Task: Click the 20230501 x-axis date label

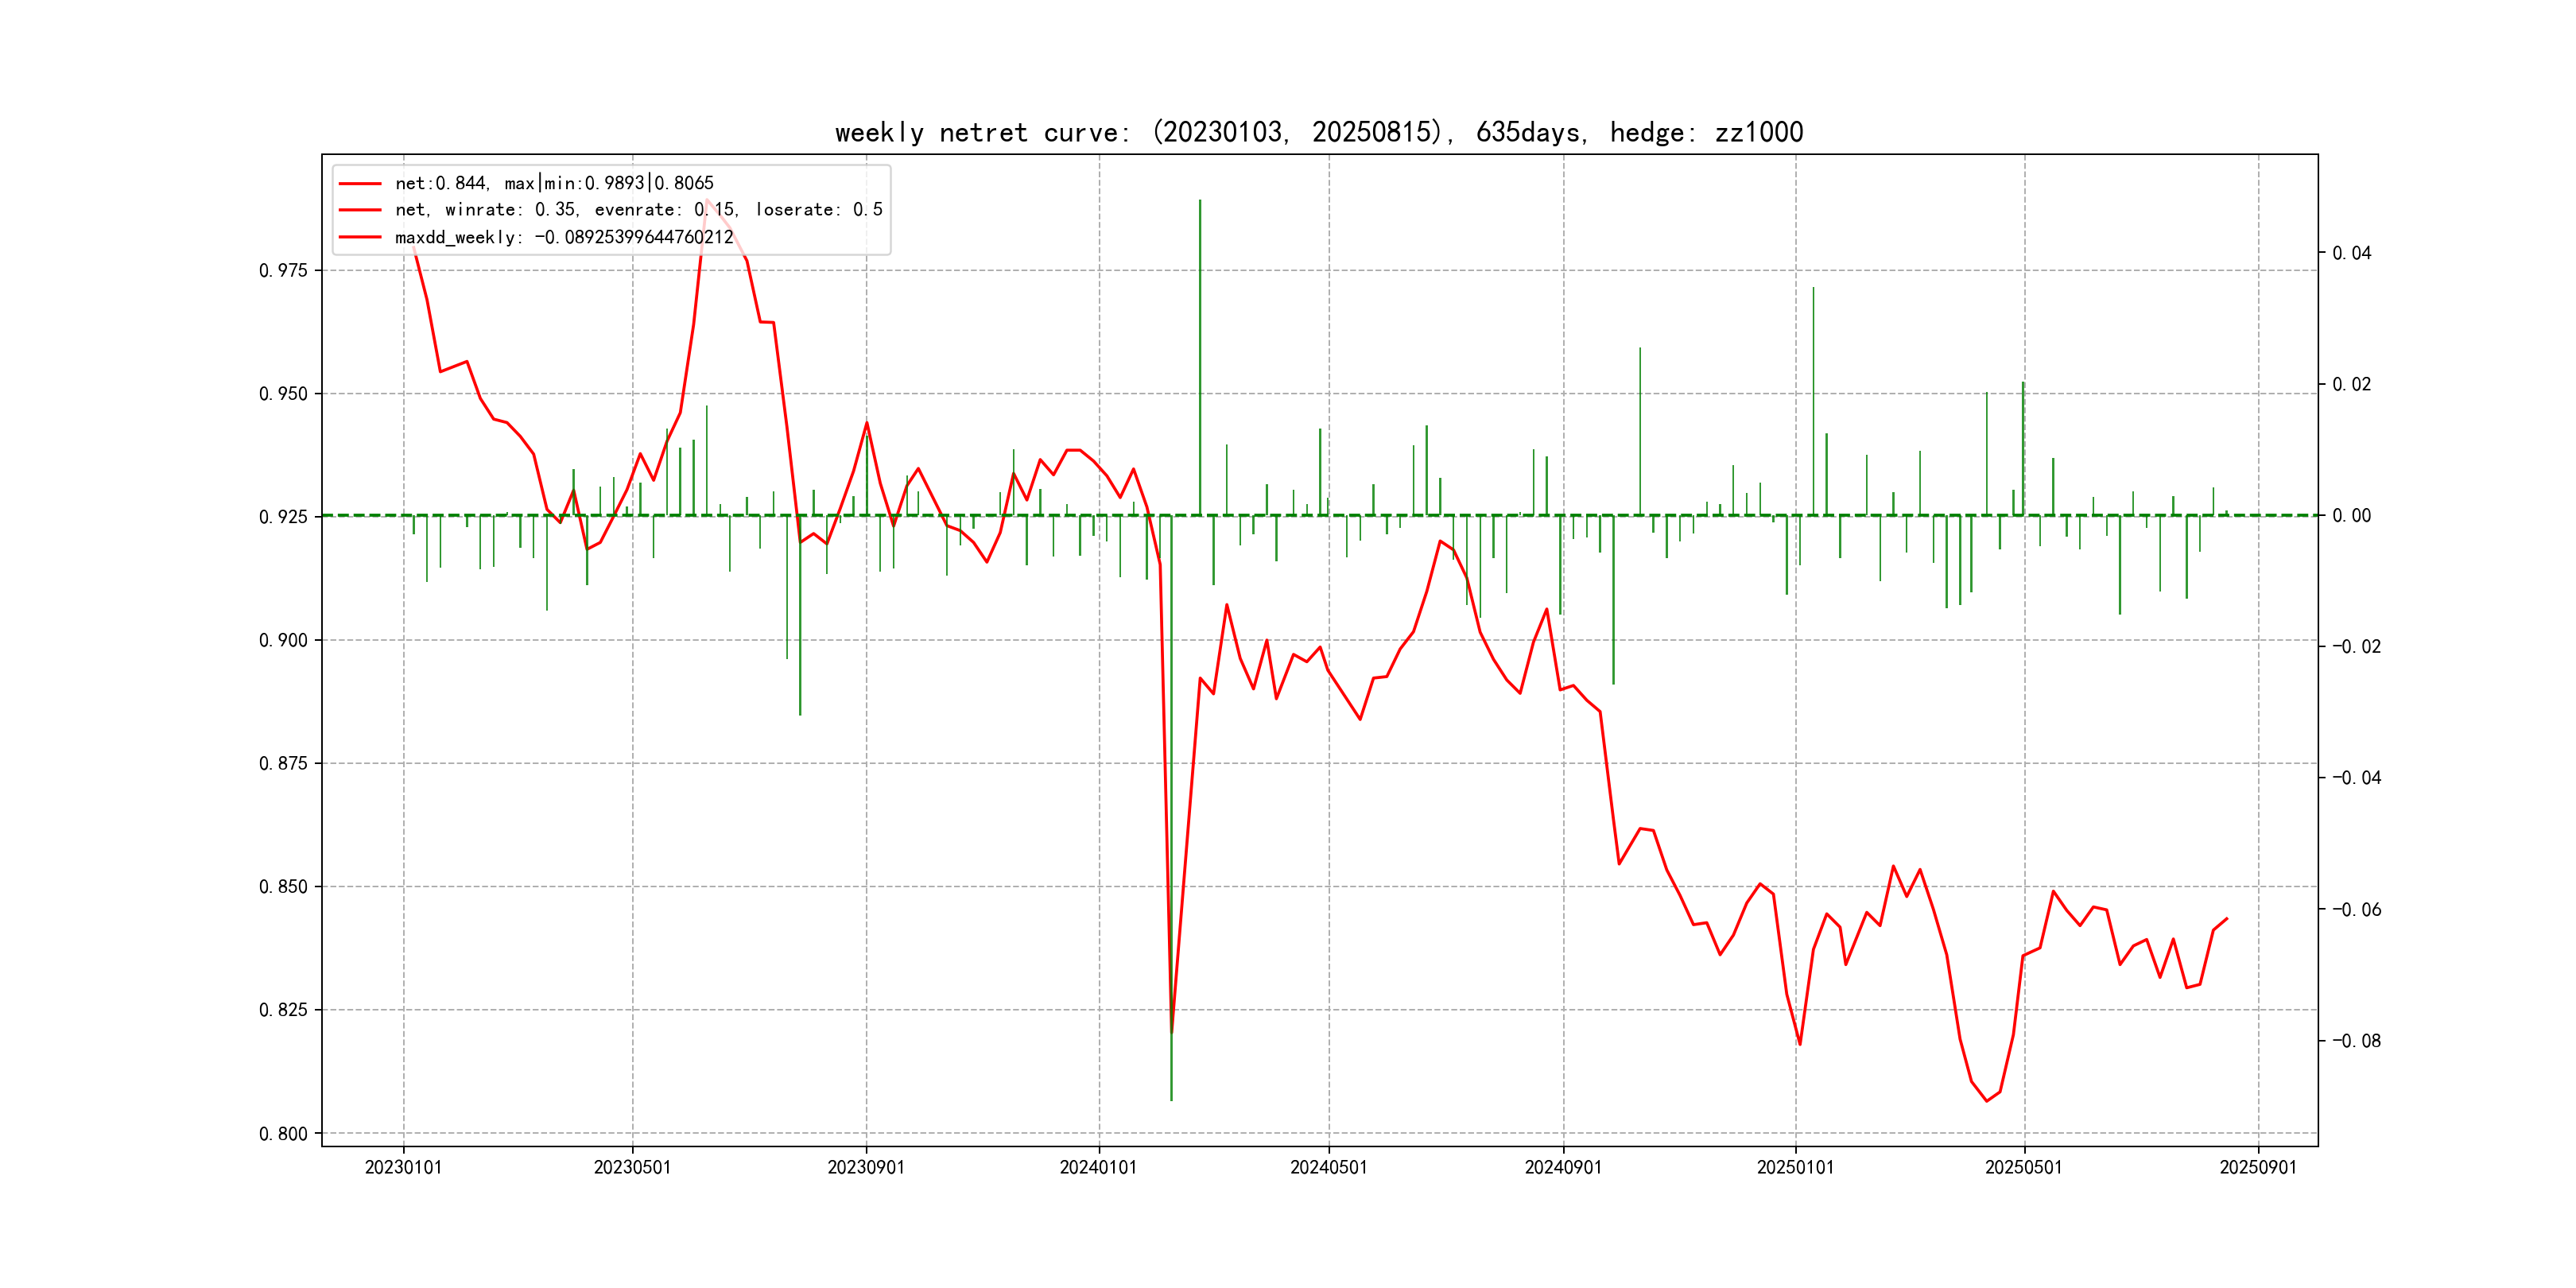Action: coord(632,1168)
